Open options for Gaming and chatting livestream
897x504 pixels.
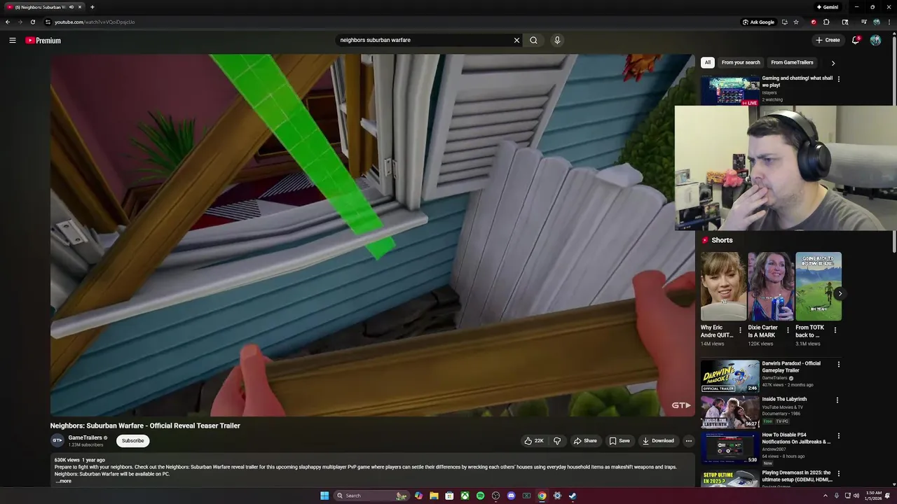click(838, 79)
